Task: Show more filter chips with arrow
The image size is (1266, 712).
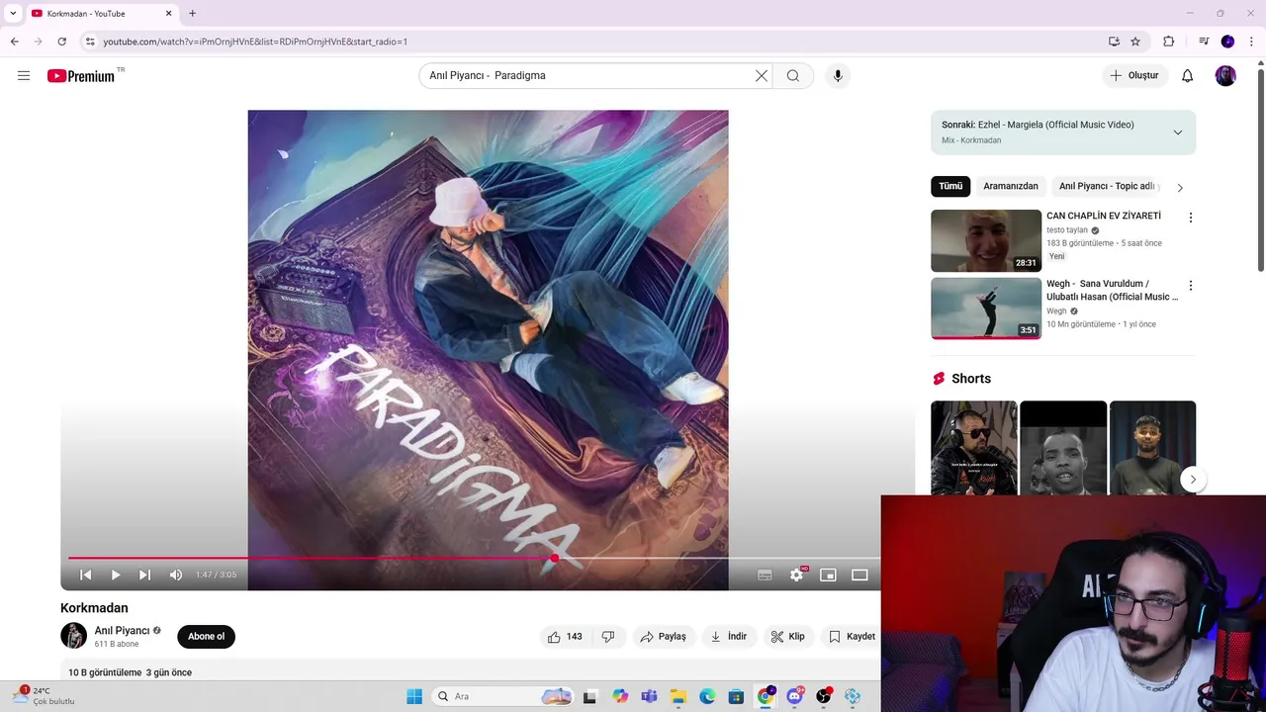Action: pos(1180,187)
